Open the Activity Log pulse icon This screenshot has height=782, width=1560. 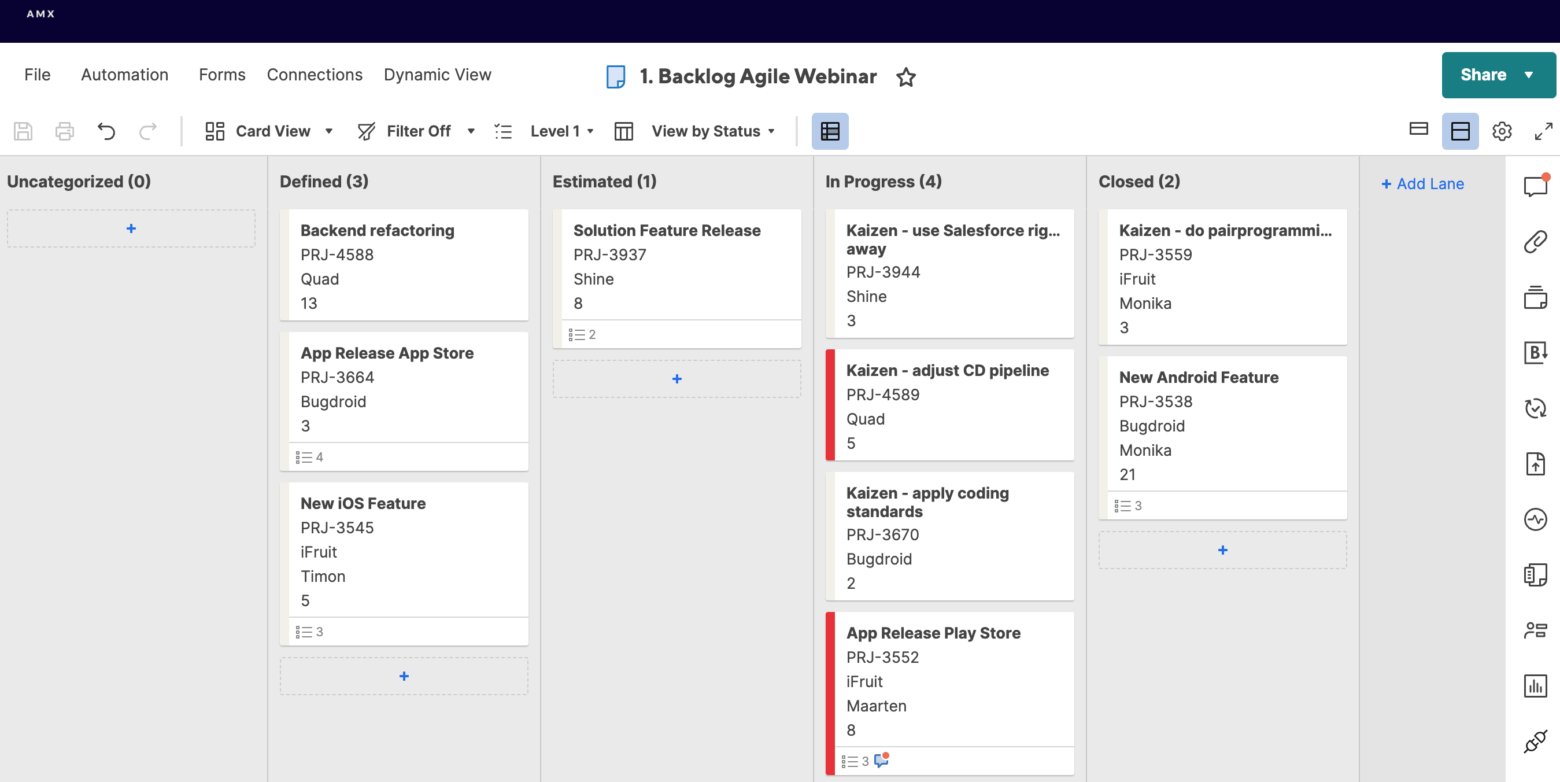tap(1535, 519)
